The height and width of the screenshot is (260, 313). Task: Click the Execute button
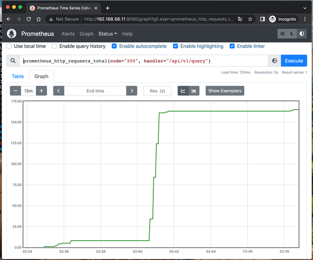click(294, 61)
